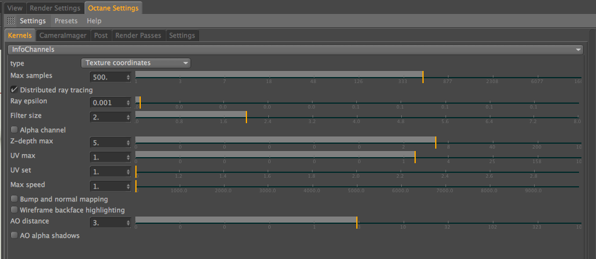Click the AO distance stepper arrows
Screen dimensions: 596x259
[128, 223]
